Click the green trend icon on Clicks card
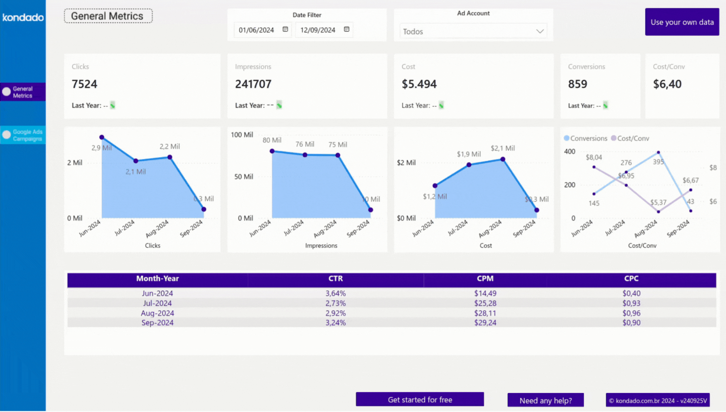726x412 pixels. click(112, 105)
